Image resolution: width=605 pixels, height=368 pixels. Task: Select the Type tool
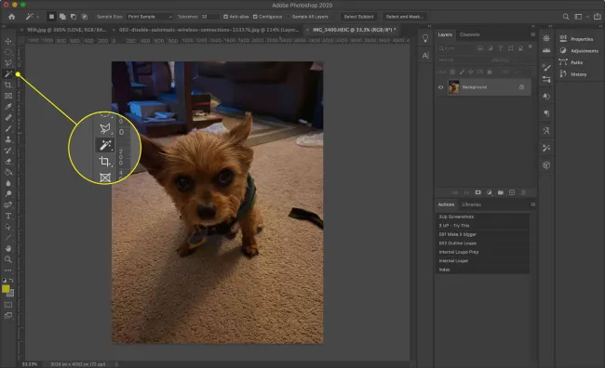click(8, 216)
